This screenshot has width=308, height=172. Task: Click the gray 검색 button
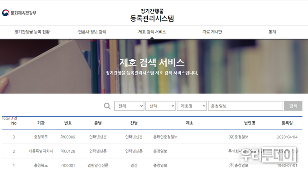(x=293, y=106)
